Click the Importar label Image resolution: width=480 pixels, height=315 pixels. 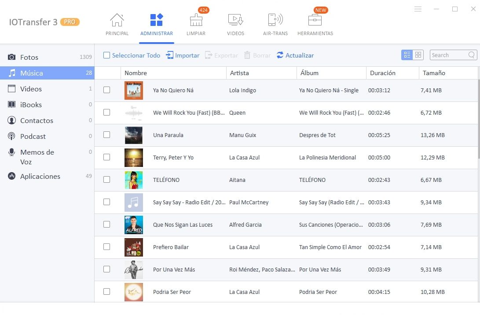(187, 55)
